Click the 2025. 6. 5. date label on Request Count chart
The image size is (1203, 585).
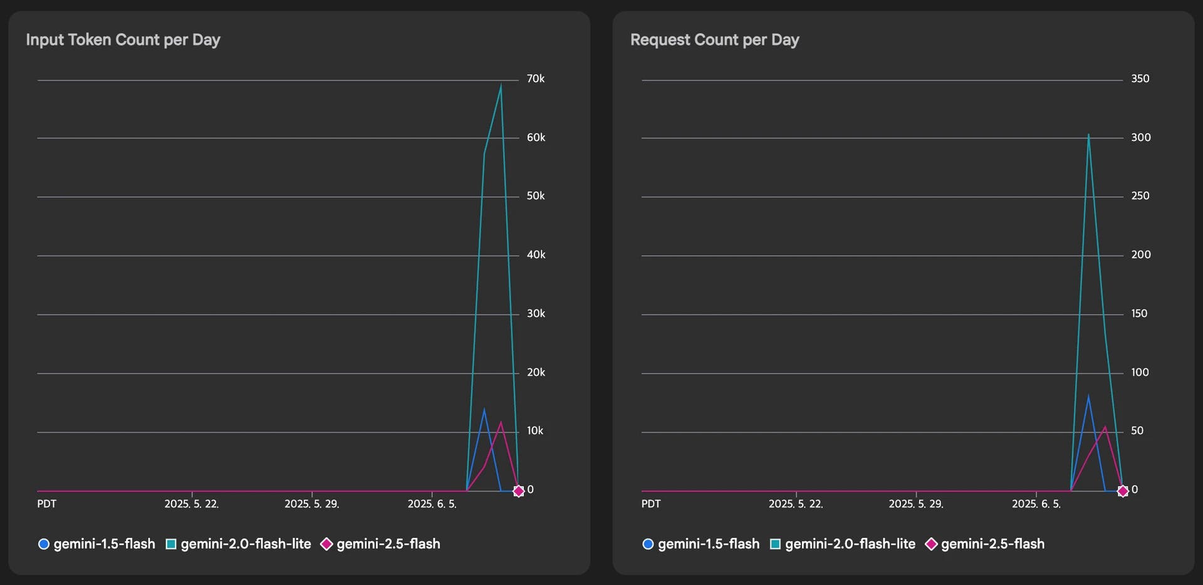point(1036,504)
